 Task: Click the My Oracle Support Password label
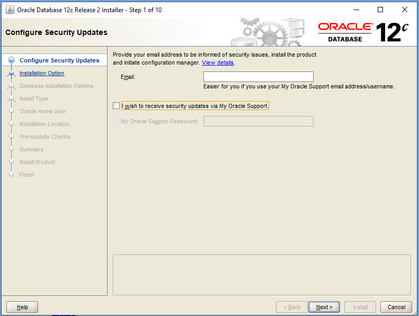tap(159, 121)
